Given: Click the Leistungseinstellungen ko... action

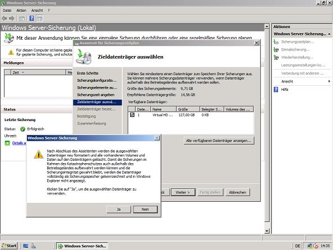Looking at the screenshot, I should [x=303, y=66].
